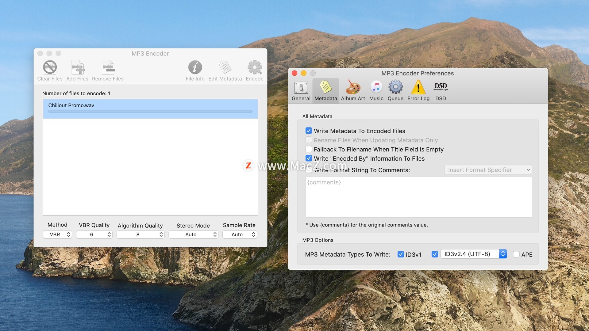Click the Remove Files toolbar icon

coord(108,67)
